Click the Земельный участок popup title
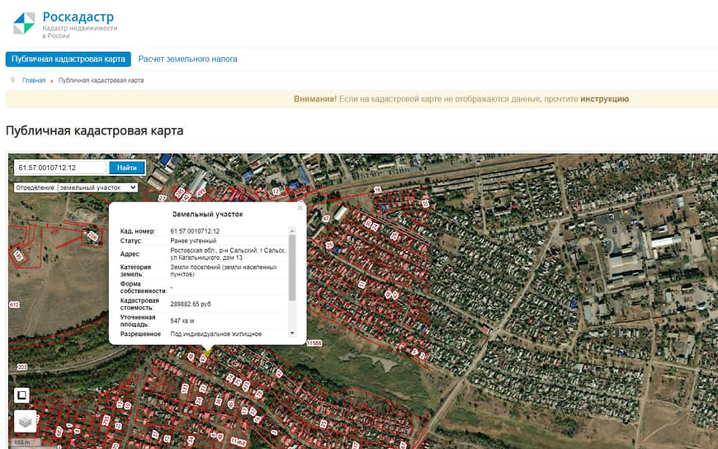 coord(207,215)
